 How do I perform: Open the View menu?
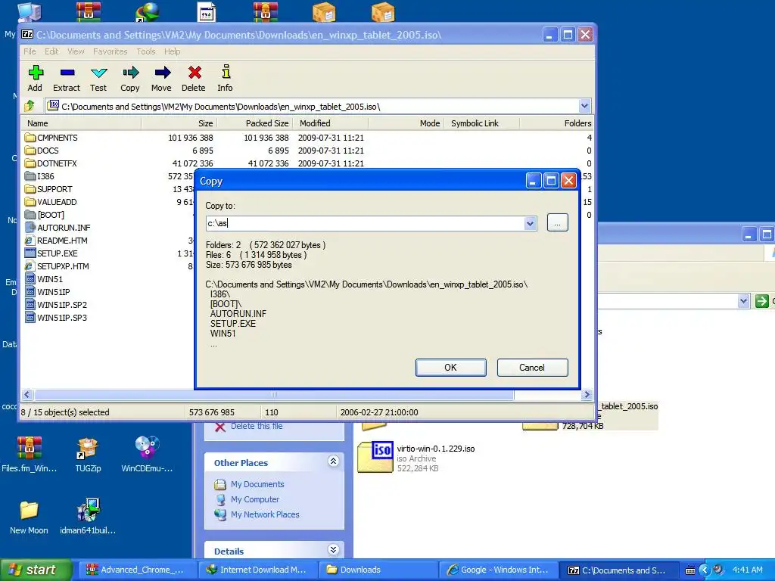coord(76,51)
